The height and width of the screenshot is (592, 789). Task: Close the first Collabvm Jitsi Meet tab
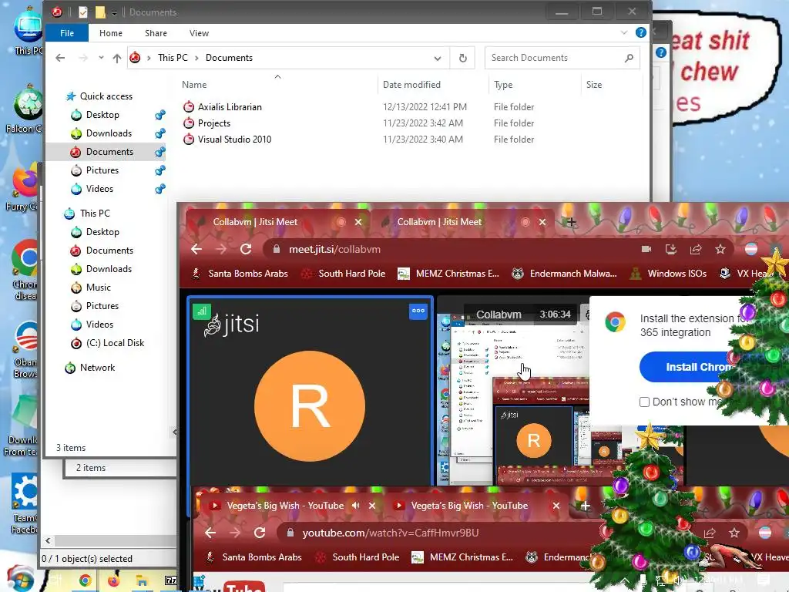[x=358, y=222]
